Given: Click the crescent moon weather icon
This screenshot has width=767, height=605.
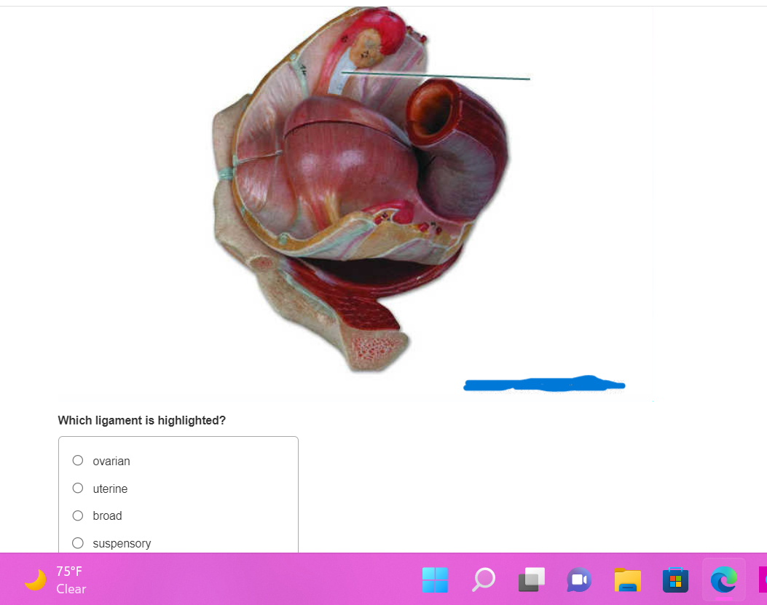Looking at the screenshot, I should point(34,580).
